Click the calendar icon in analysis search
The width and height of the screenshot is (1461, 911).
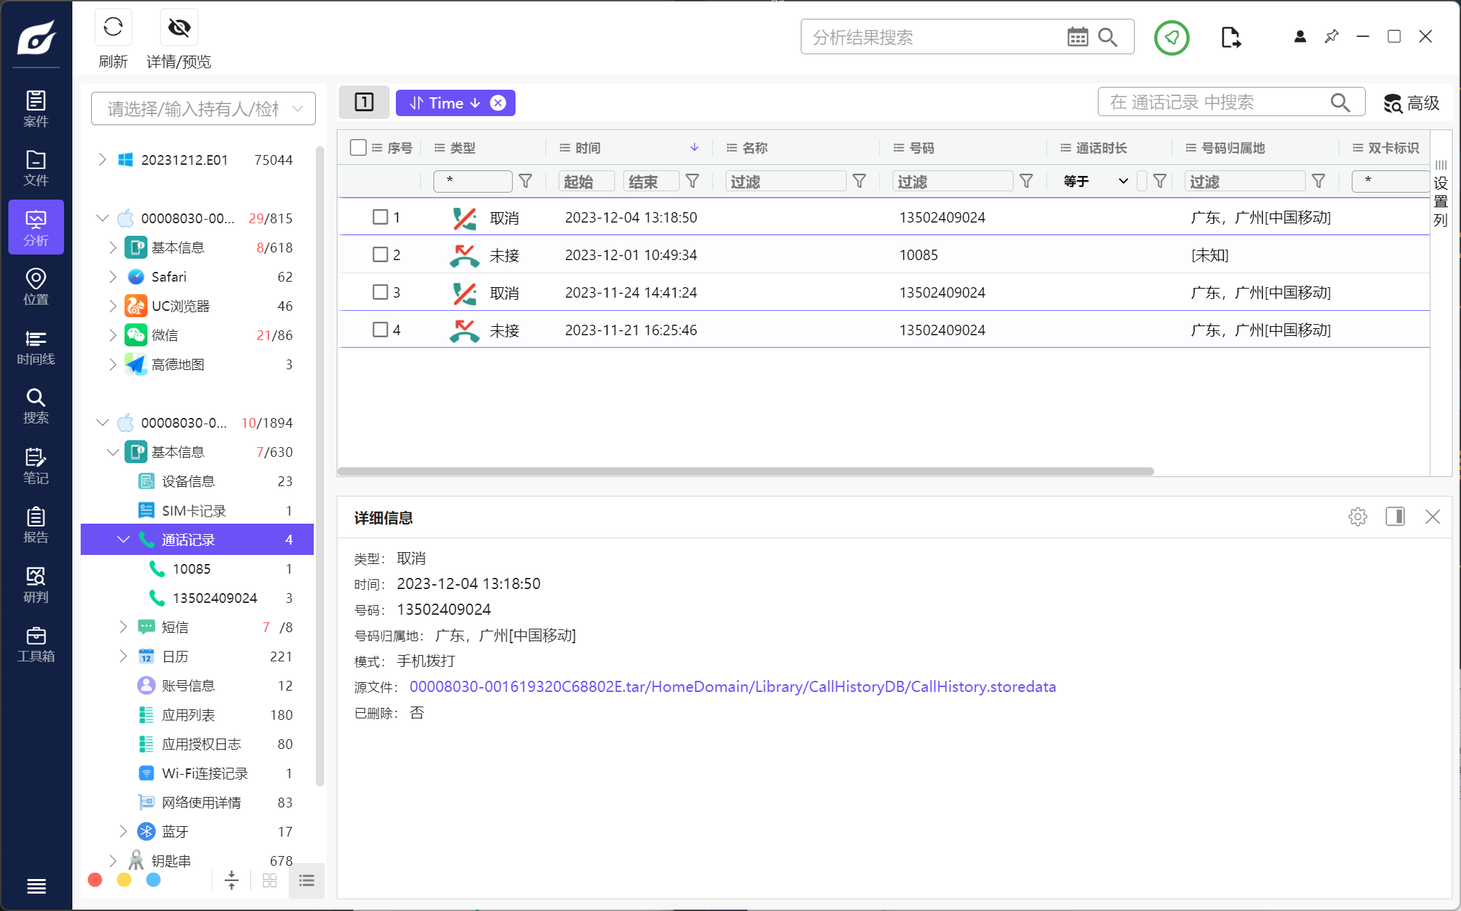(x=1078, y=37)
